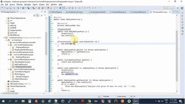185x104 pixels.
Task: Click the New file toolbar icon
Action: pyautogui.click(x=2, y=8)
